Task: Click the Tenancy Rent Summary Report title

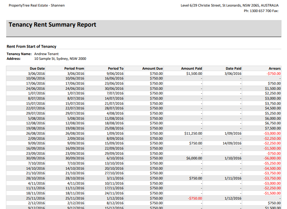Action: point(52,25)
